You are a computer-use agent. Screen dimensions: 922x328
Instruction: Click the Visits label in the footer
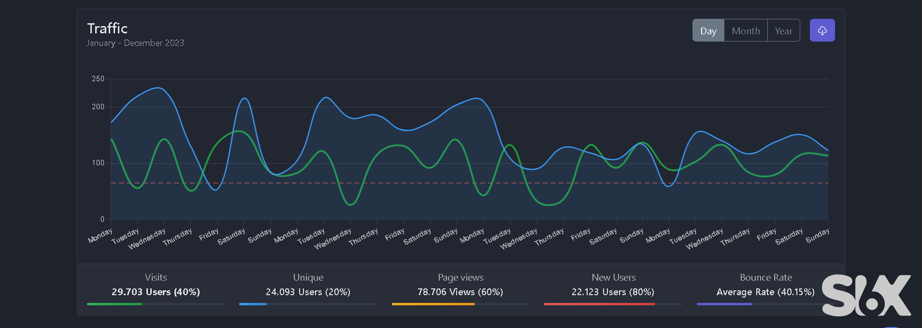coord(156,277)
